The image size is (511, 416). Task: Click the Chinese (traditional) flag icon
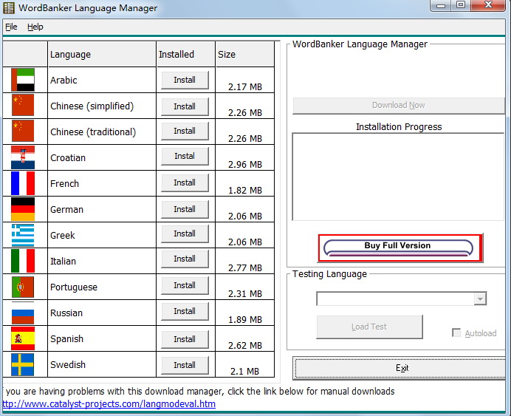[23, 131]
